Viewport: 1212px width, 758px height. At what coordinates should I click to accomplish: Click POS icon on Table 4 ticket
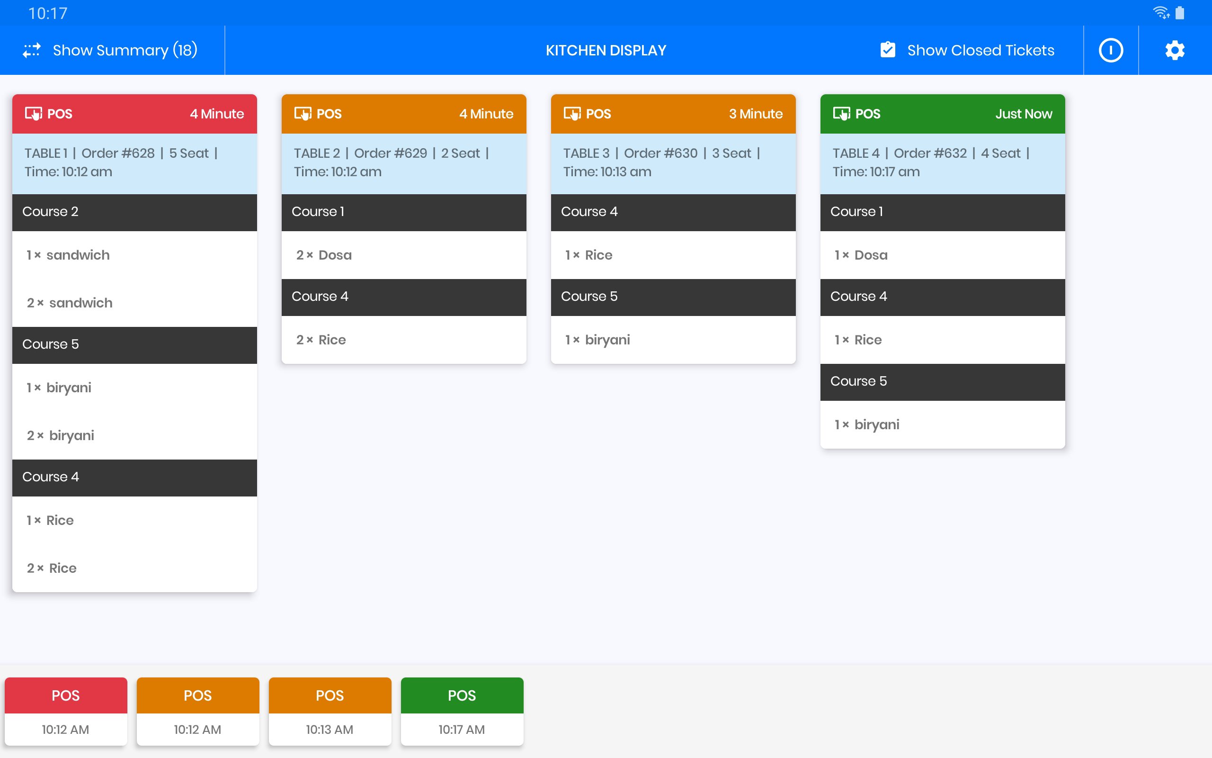[841, 114]
